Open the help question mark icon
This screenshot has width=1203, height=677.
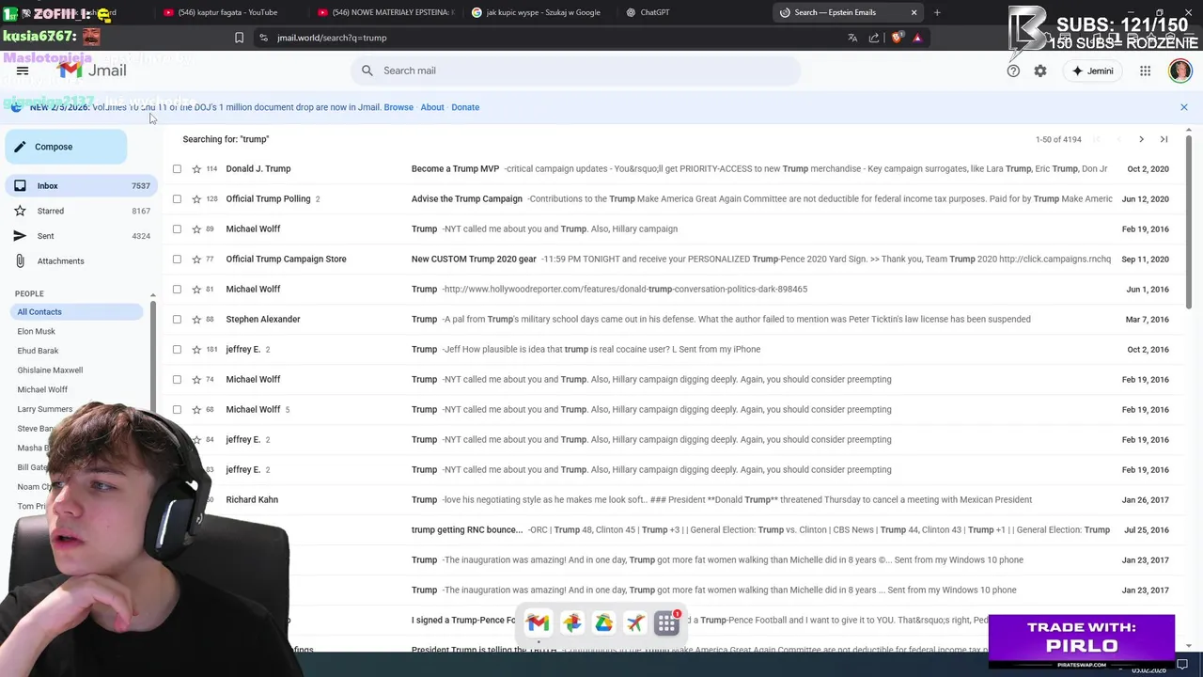click(x=1013, y=71)
